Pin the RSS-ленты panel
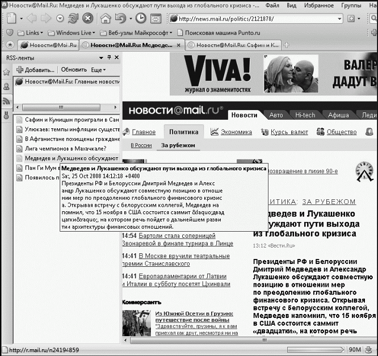Screen dimensions: 378x356 109,57
